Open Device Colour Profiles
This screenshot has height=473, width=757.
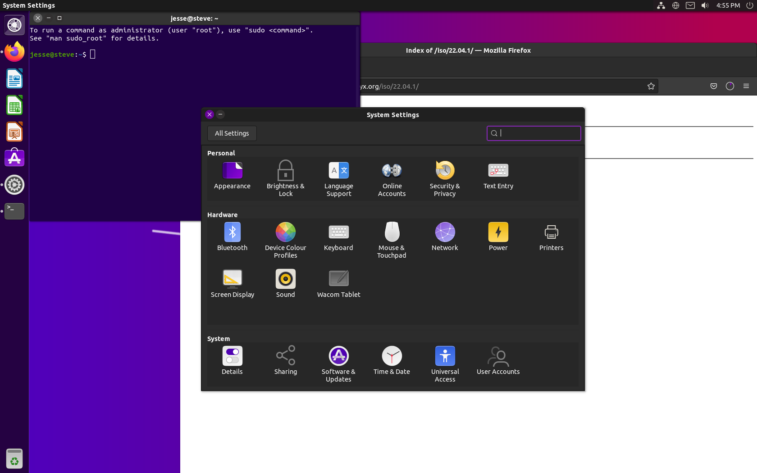pos(286,241)
